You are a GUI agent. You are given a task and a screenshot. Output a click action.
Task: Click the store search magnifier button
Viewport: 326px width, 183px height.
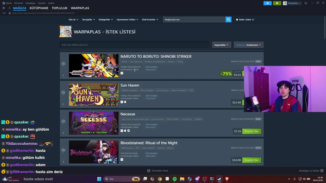pos(228,20)
